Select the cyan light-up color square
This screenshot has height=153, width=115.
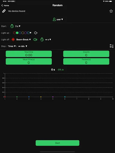click(x=28, y=33)
